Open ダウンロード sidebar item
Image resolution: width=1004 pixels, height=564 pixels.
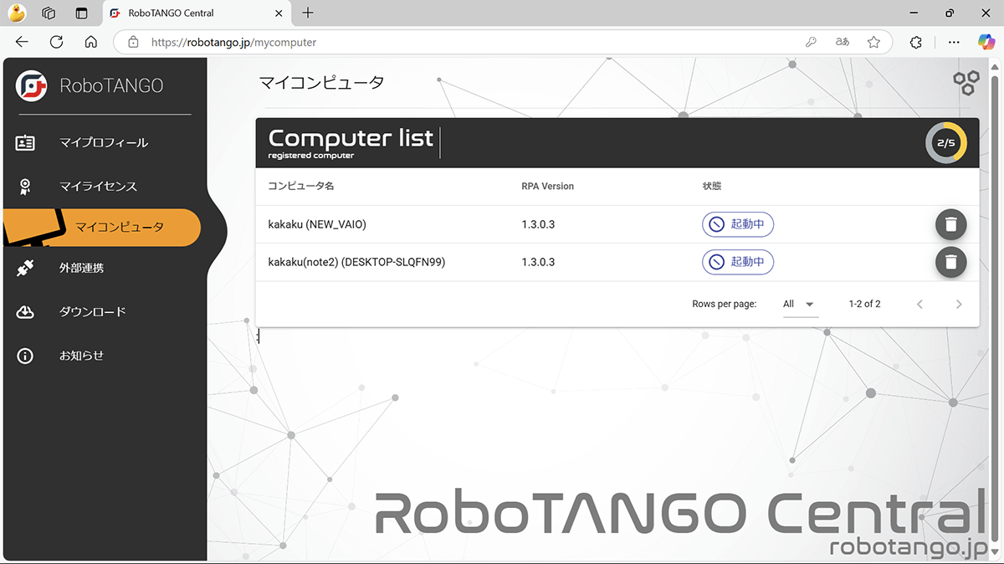[92, 311]
